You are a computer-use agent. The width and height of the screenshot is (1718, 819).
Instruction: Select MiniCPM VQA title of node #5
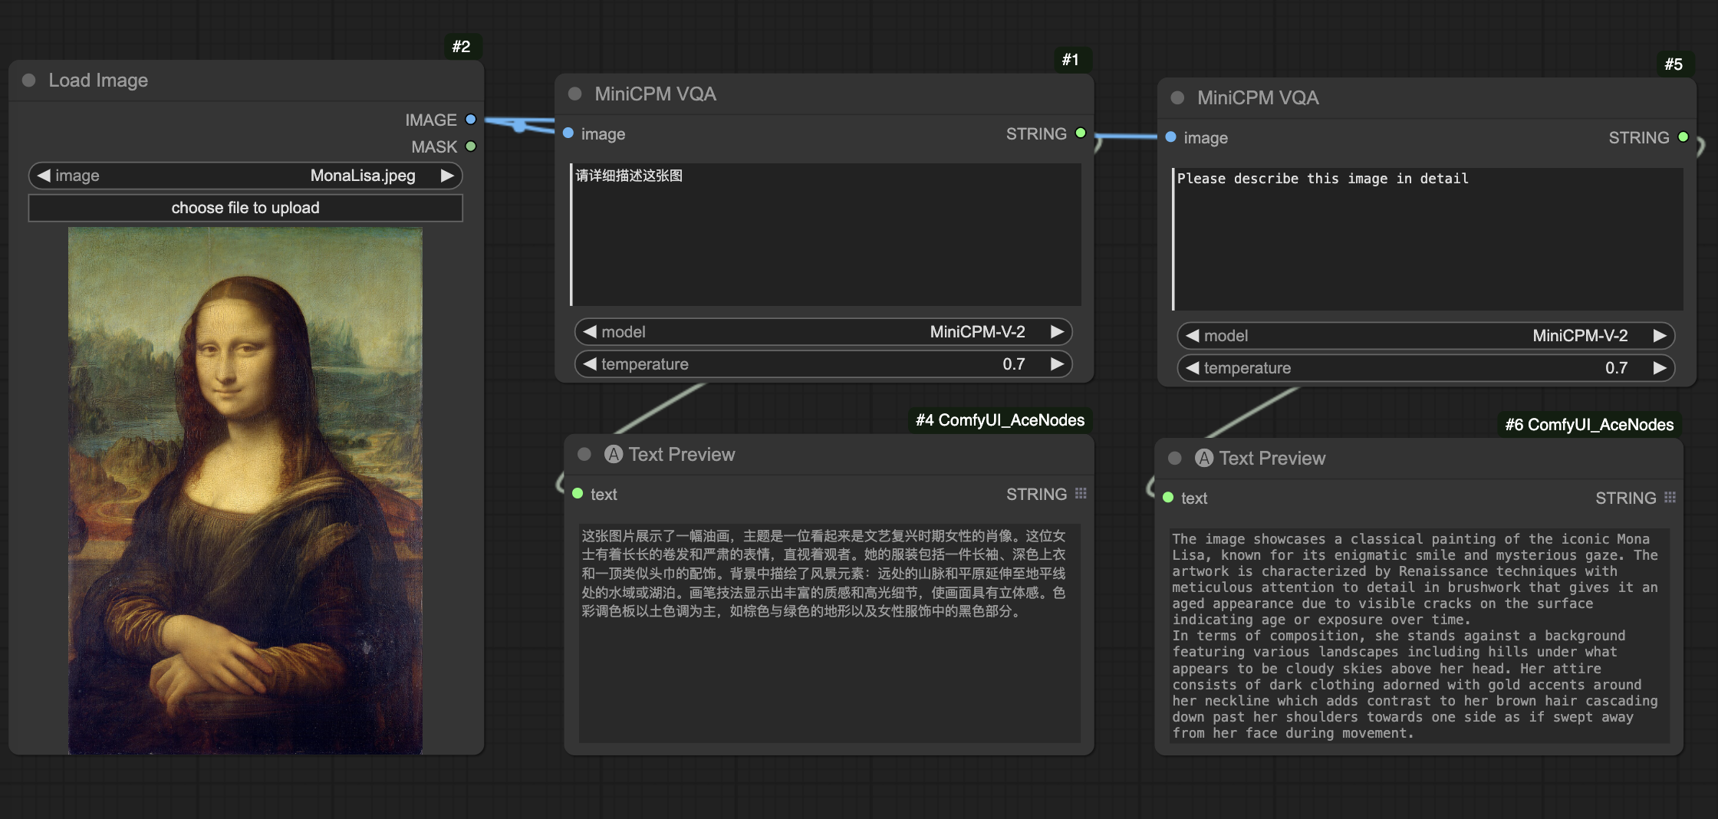(x=1258, y=97)
